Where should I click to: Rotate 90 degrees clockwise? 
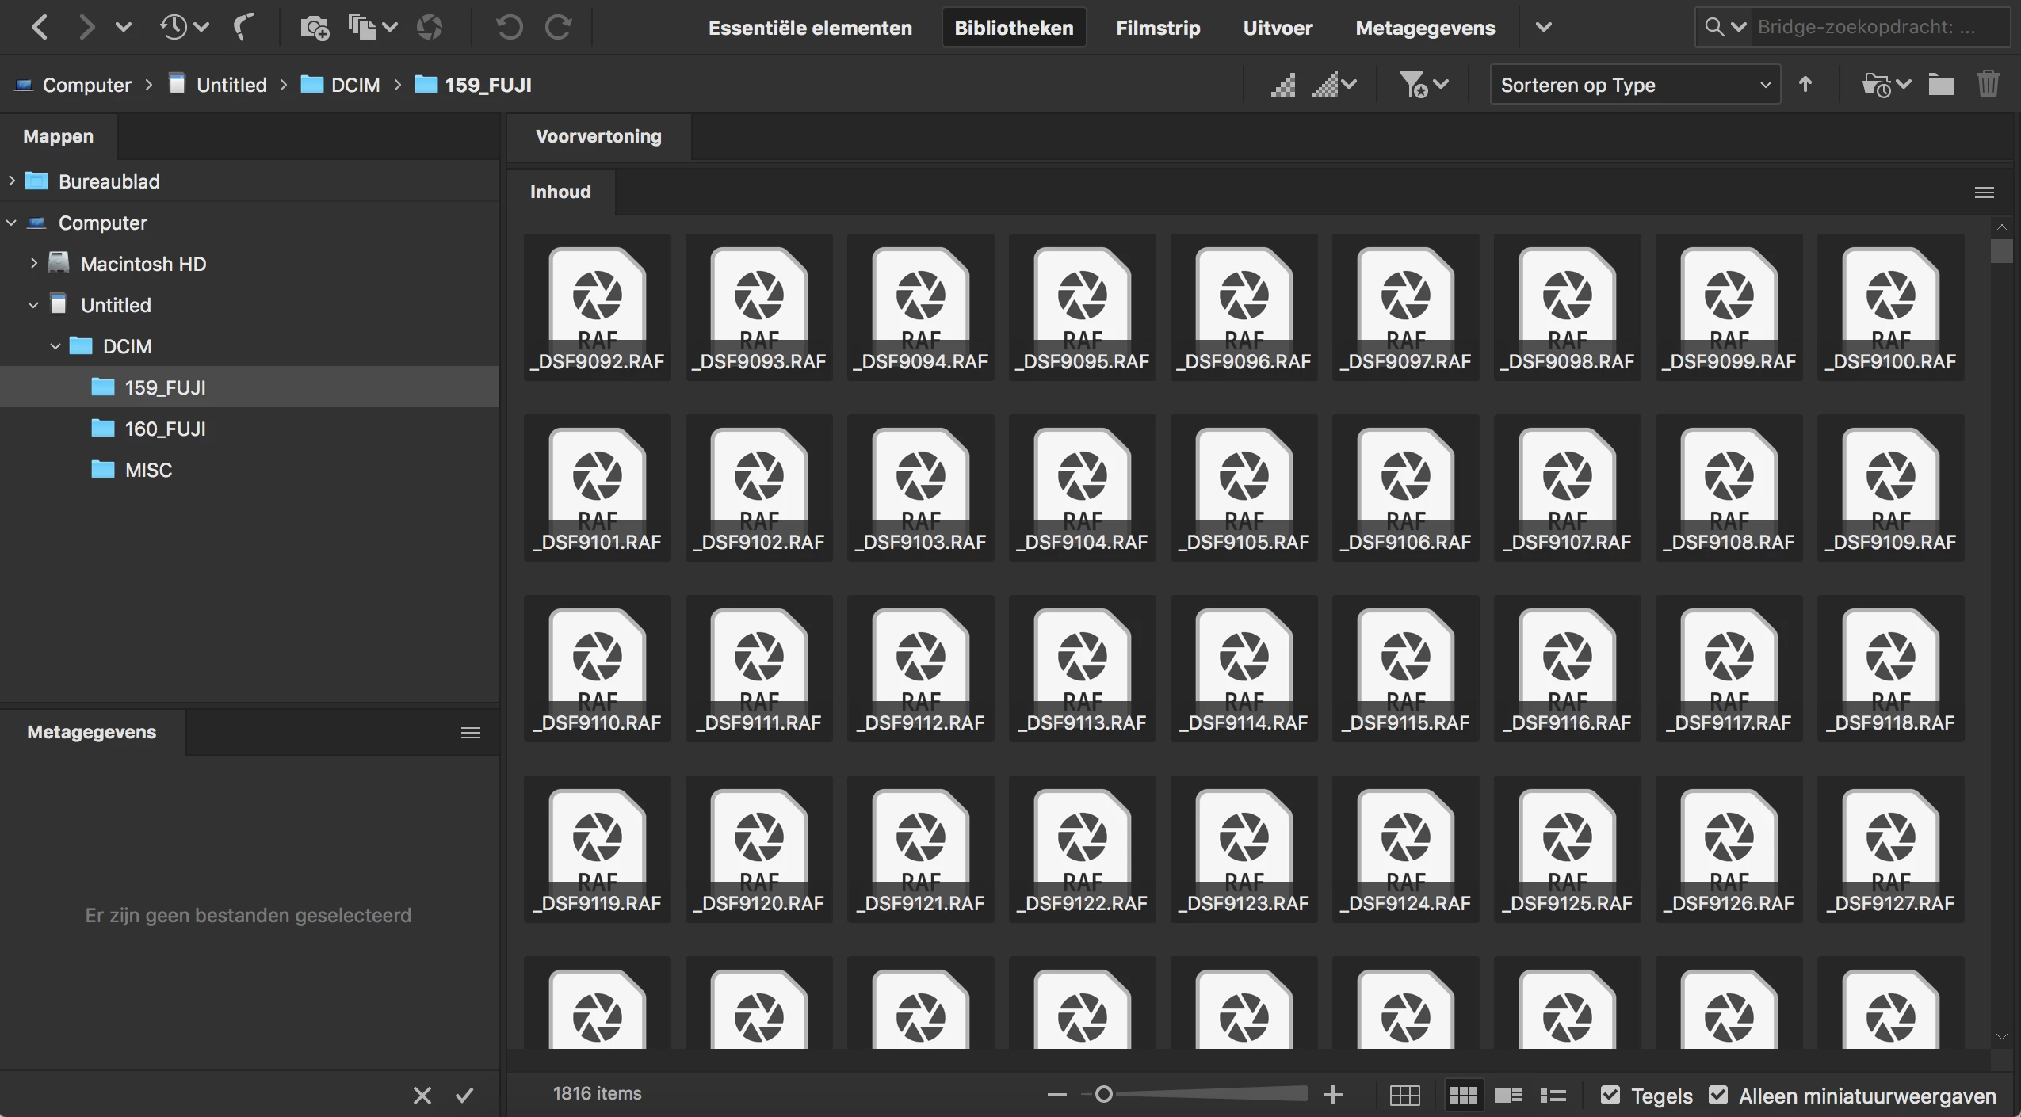coord(559,28)
